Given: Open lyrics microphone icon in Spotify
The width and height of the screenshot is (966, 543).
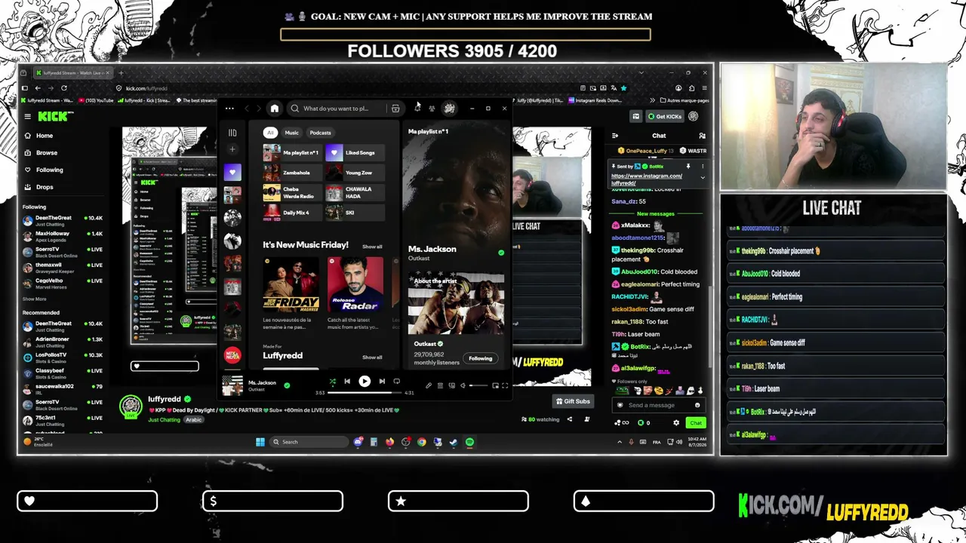Looking at the screenshot, I should 428,385.
